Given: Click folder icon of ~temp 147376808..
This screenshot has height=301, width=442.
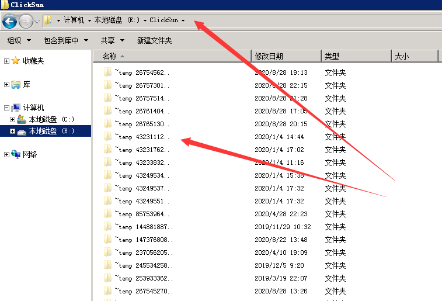Looking at the screenshot, I should [x=107, y=239].
